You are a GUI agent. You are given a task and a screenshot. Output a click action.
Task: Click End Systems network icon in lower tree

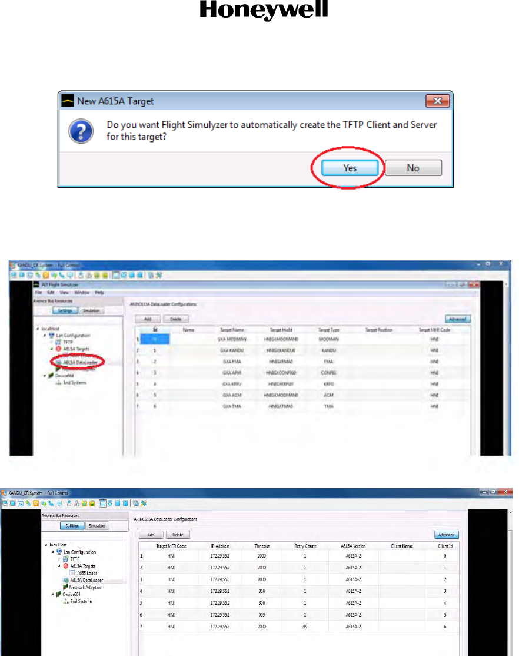click(x=66, y=601)
